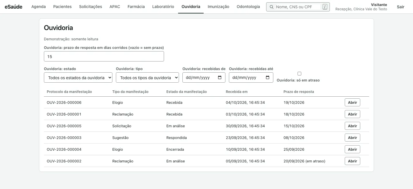Expand the tipo da ouvidoria dropdown
The height and width of the screenshot is (189, 413).
tap(147, 77)
